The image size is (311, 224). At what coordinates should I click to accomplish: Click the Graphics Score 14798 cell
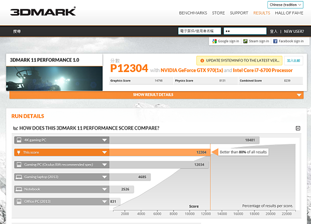point(141,80)
